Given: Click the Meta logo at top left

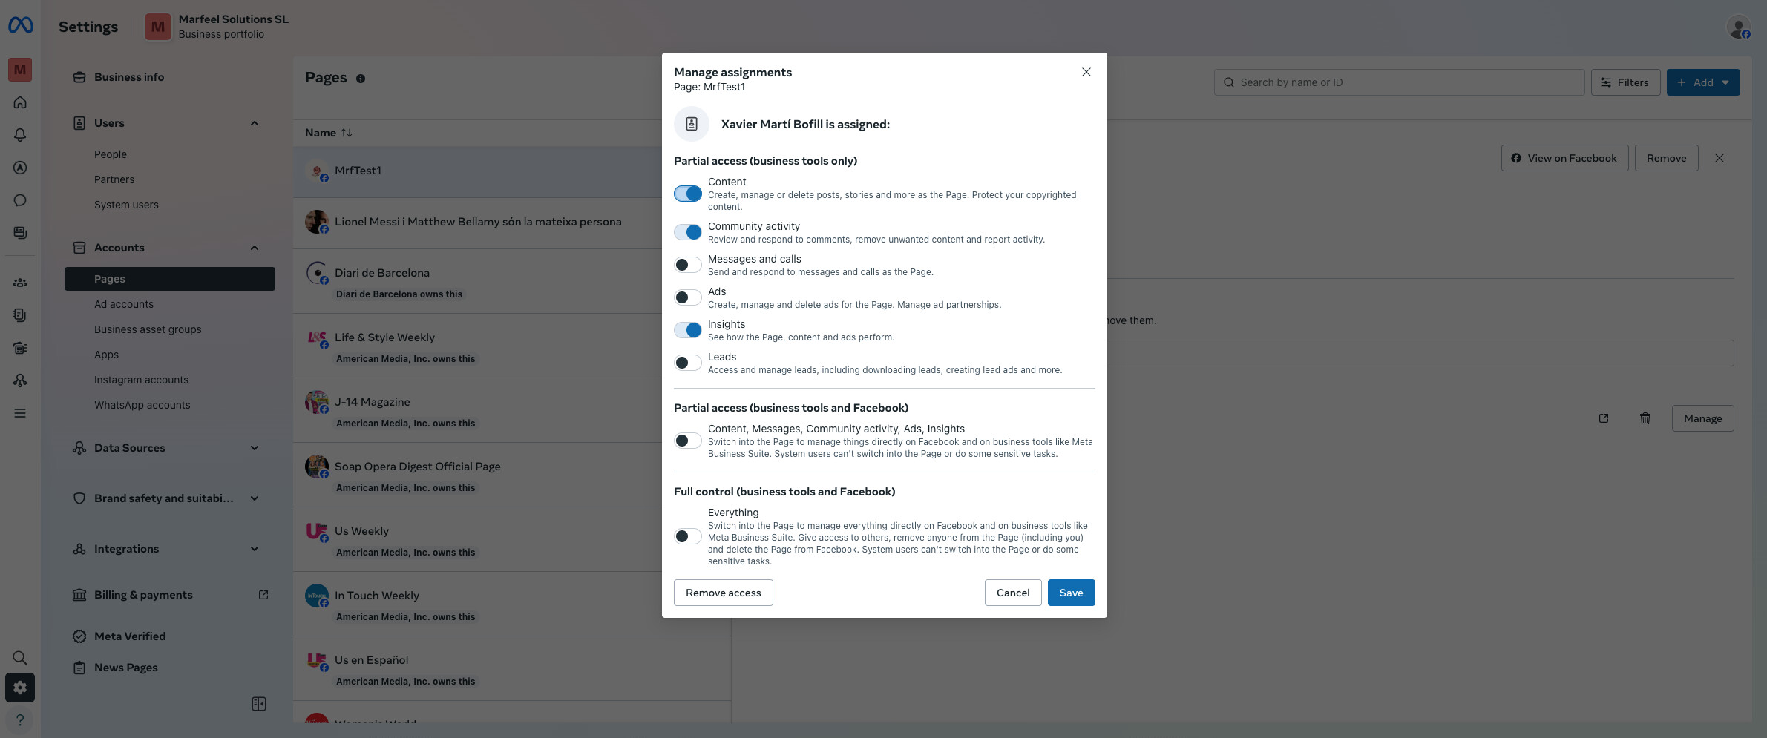Looking at the screenshot, I should tap(20, 24).
